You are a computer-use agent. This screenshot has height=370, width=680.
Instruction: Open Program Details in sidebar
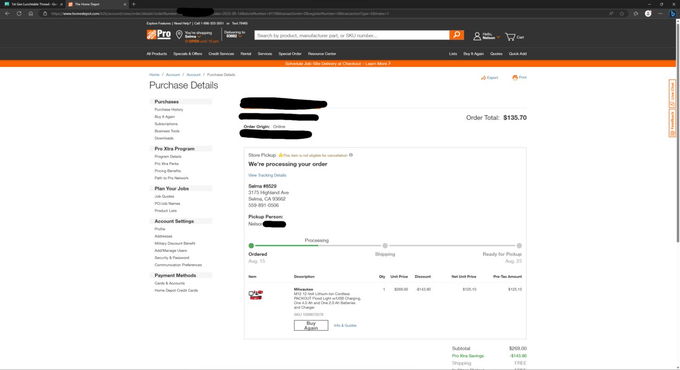pyautogui.click(x=168, y=157)
